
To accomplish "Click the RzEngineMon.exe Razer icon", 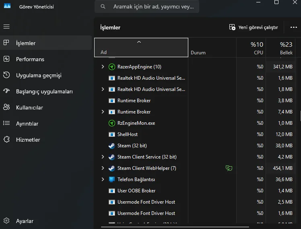I will (x=112, y=123).
